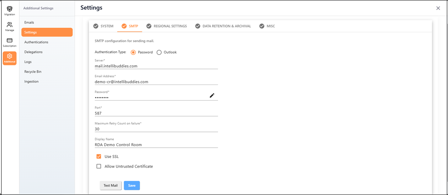Select the Password authentication radio button
The height and width of the screenshot is (195, 448).
134,52
